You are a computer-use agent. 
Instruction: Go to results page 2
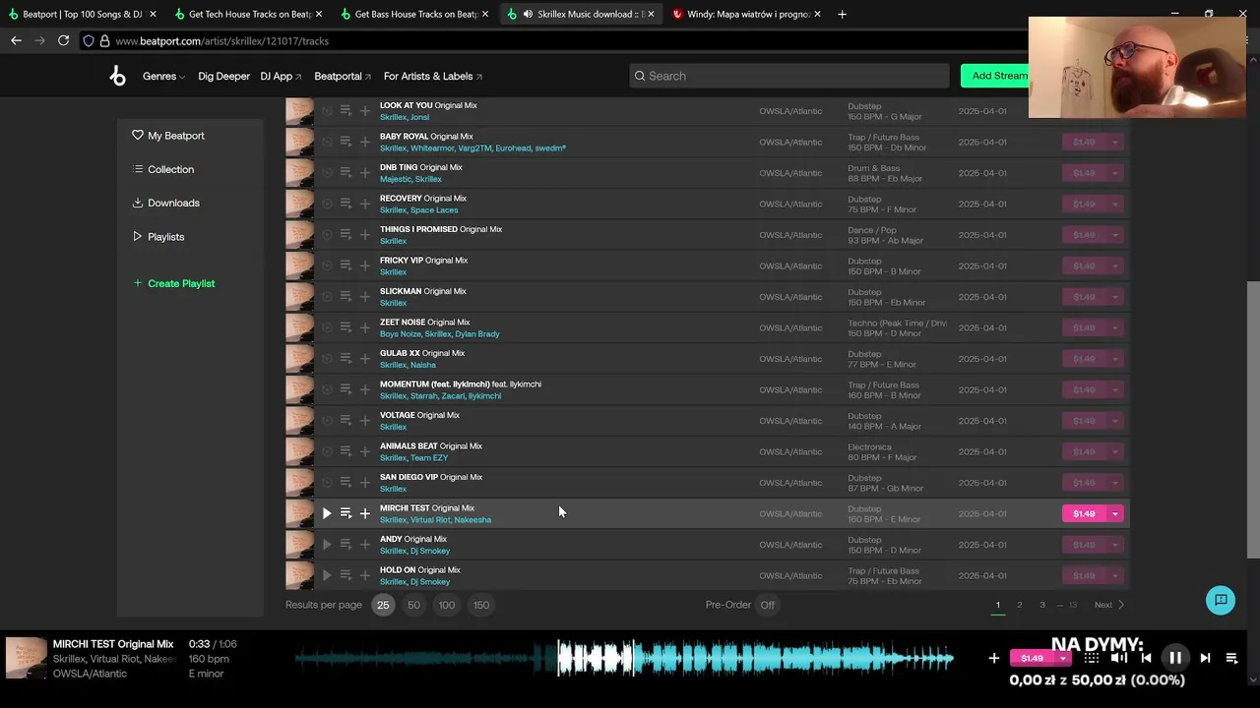(x=1020, y=605)
